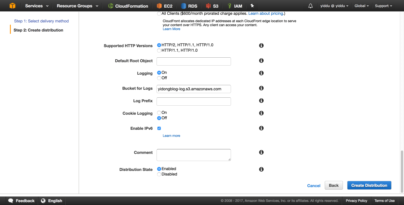The width and height of the screenshot is (404, 205).
Task: Select HTTP/1.1, HTTP/1.0 radio option
Action: pyautogui.click(x=159, y=51)
